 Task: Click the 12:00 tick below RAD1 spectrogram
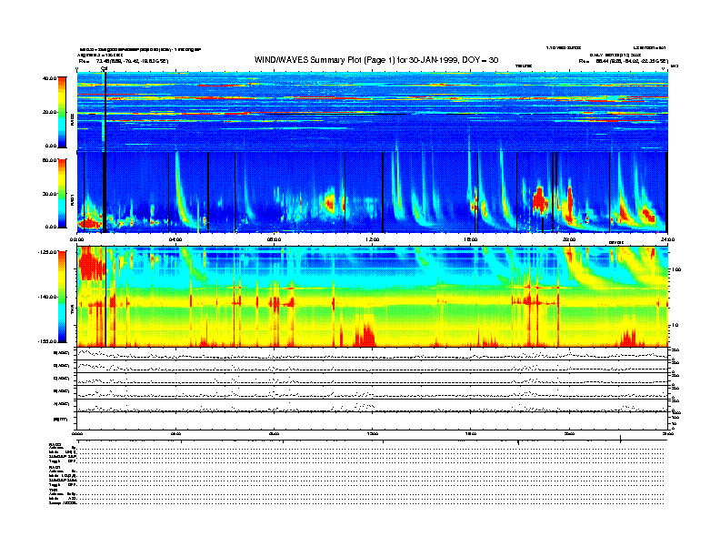373,239
